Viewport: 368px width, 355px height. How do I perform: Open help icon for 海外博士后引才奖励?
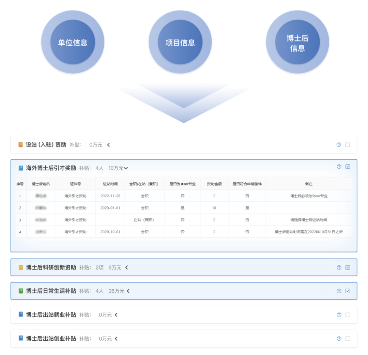pyautogui.click(x=339, y=167)
